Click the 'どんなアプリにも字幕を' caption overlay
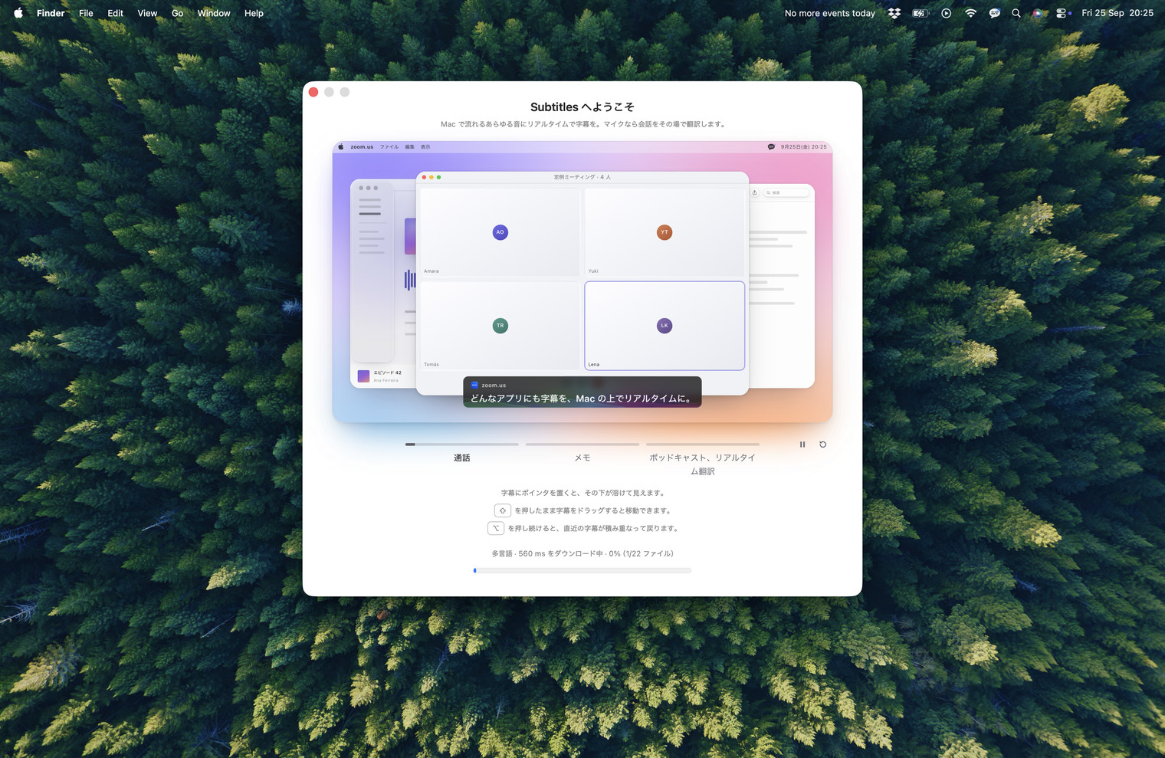 click(582, 392)
